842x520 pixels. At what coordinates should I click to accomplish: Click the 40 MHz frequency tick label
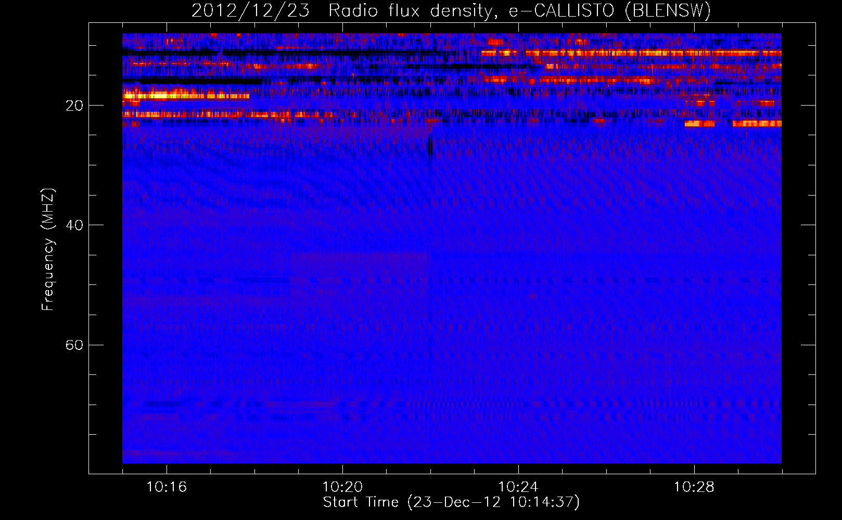click(x=74, y=226)
